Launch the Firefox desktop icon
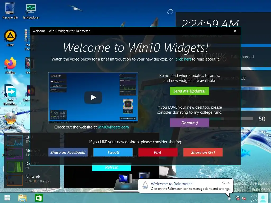The height and width of the screenshot is (203, 271). click(10, 66)
